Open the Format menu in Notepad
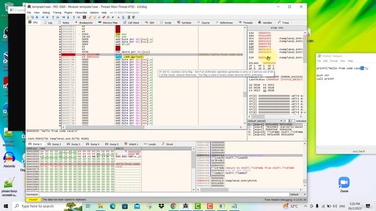This screenshot has height=211, width=376. (x=334, y=61)
